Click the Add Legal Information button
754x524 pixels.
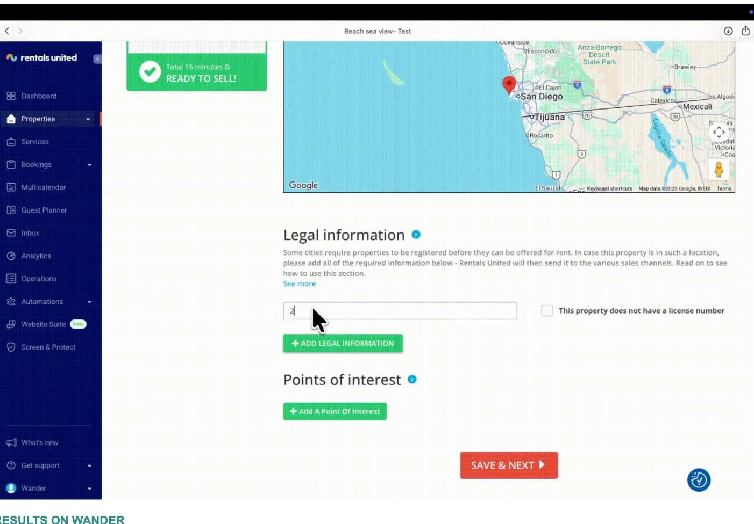343,344
